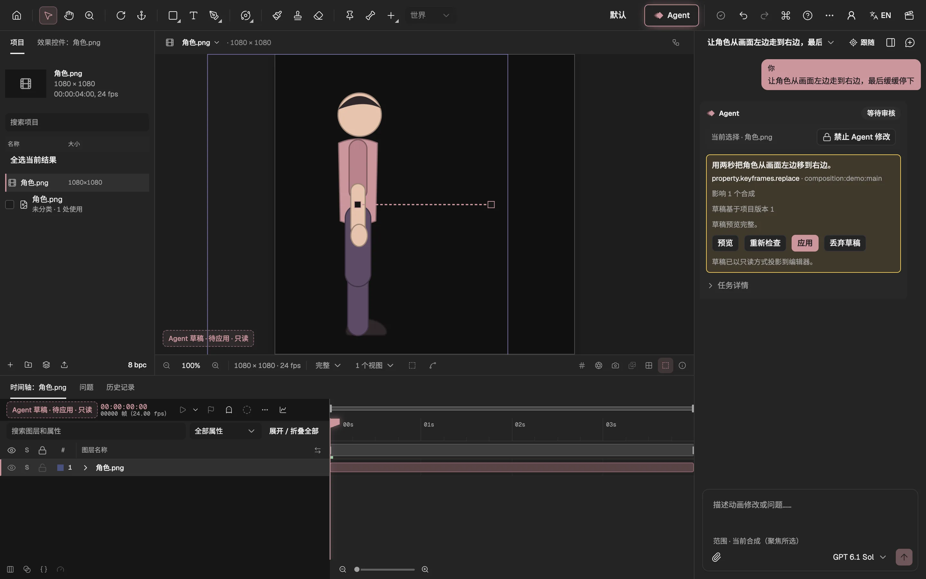Screen dimensions: 926x579
Task: Open the 完整 resolution dropdown
Action: pyautogui.click(x=328, y=365)
